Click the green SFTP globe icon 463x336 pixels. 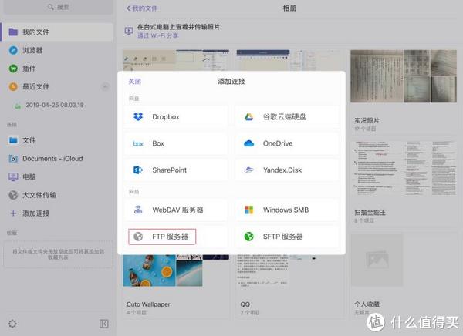tap(249, 237)
